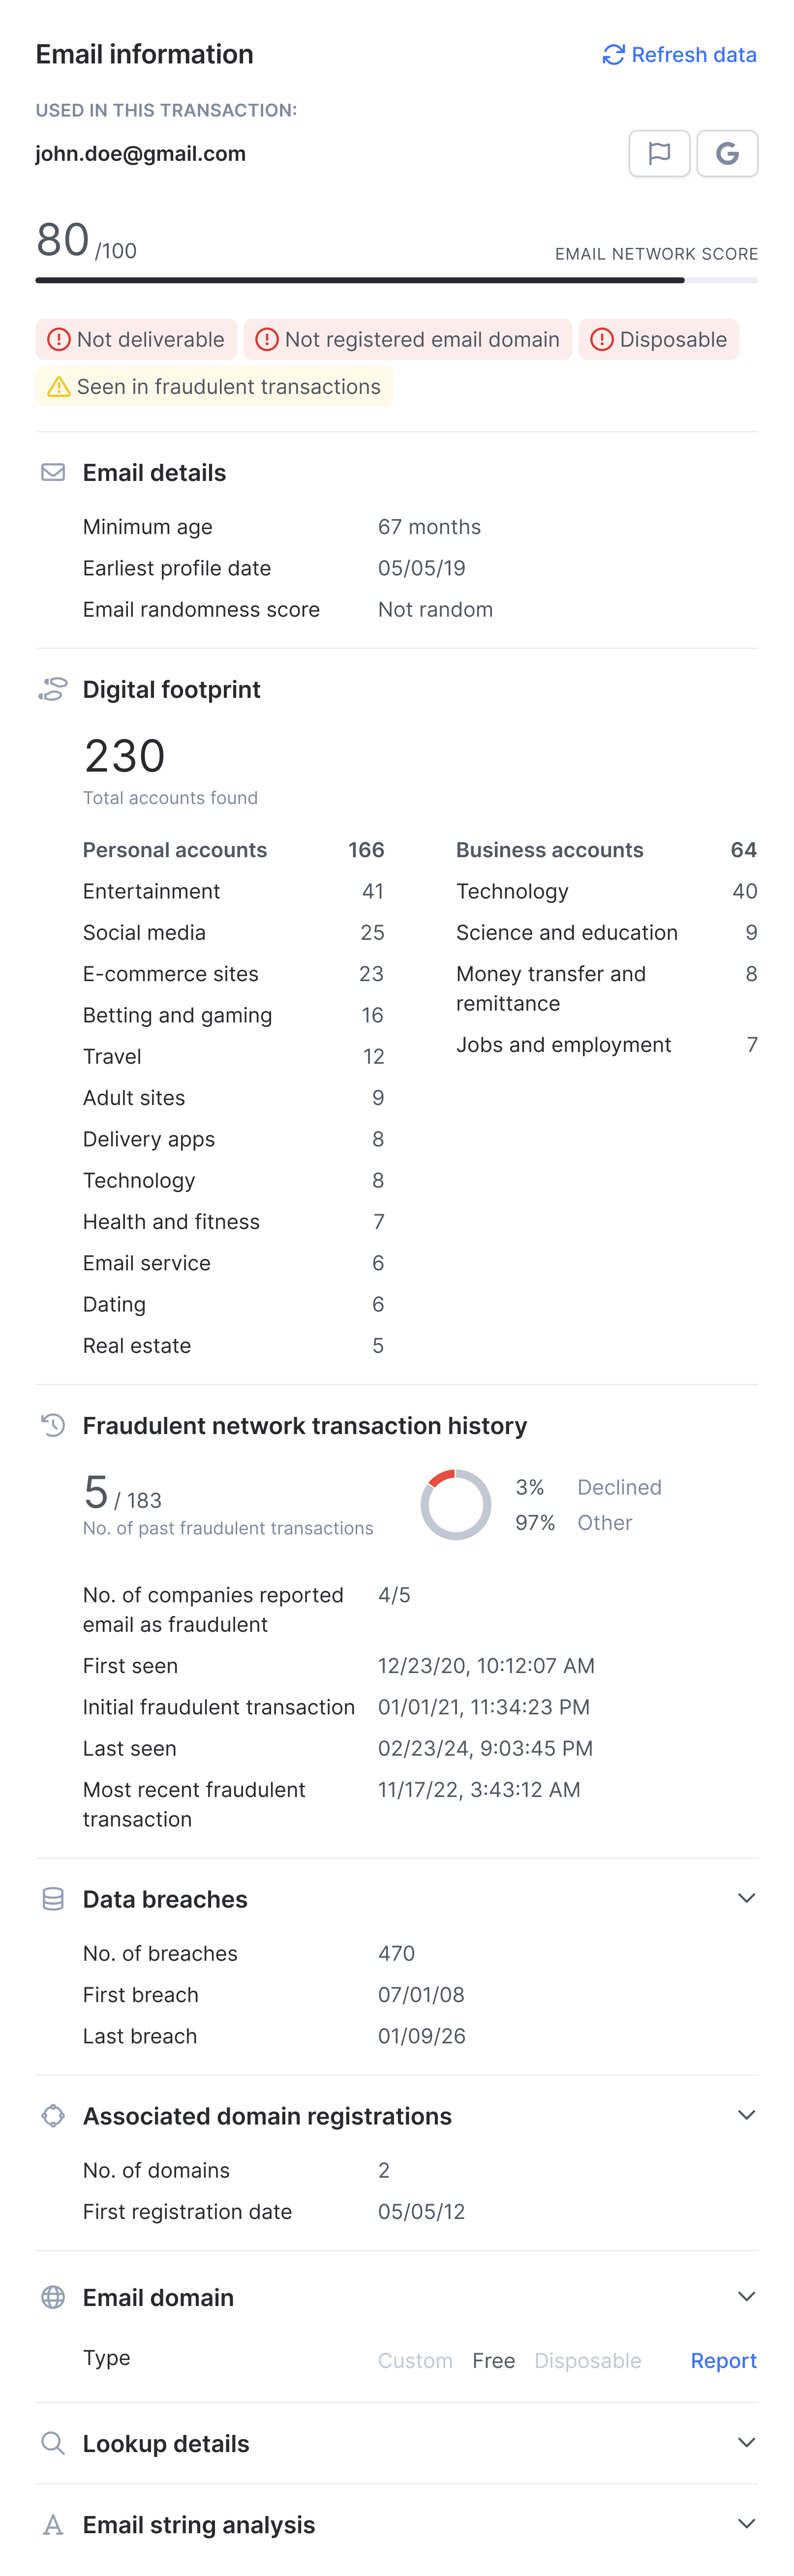Click the envelope icon beside Email details
This screenshot has height=2576, width=794.
coord(53,472)
